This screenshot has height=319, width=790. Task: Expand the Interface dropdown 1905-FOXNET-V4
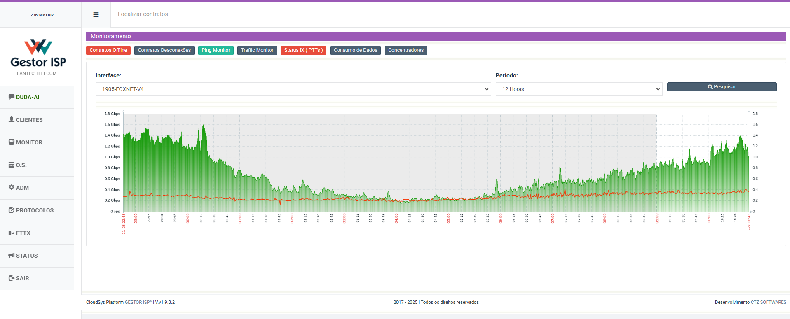[293, 89]
